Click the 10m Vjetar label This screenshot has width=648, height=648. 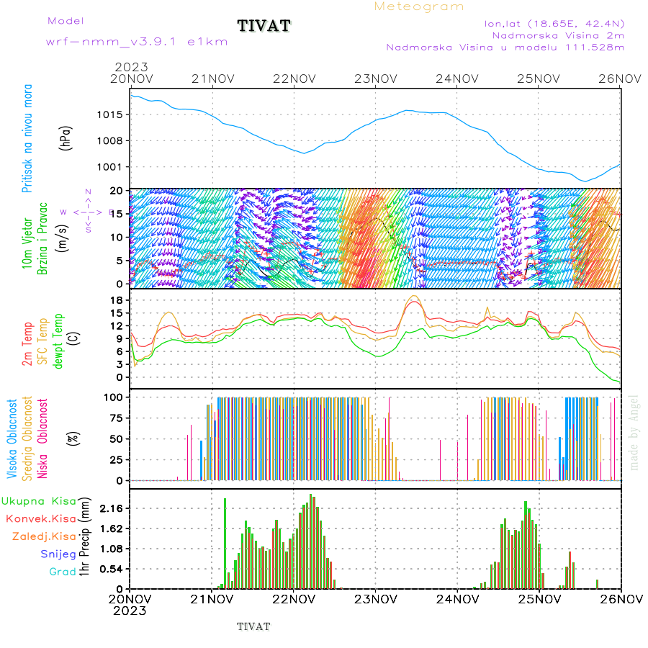pyautogui.click(x=27, y=243)
